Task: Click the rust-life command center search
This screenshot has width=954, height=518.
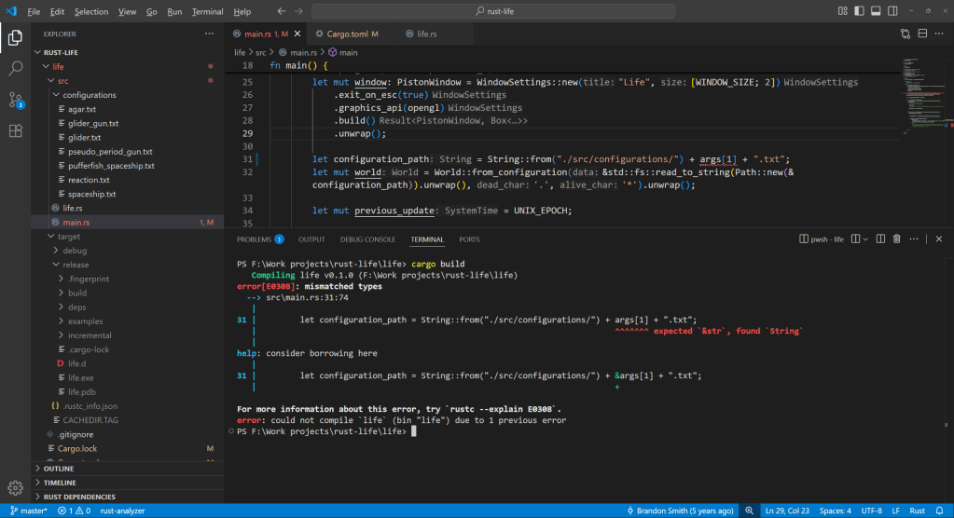Action: click(x=493, y=11)
